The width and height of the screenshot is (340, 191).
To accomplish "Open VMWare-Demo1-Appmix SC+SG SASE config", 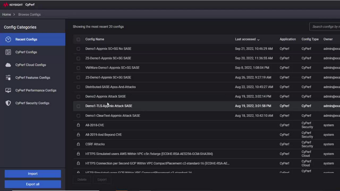I will click(x=112, y=68).
